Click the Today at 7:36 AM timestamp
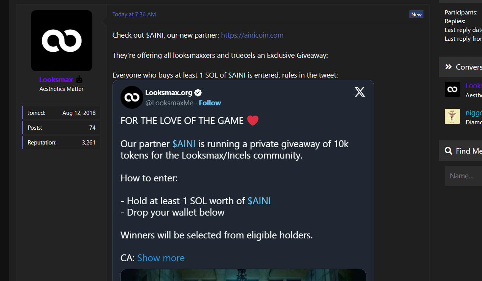Image resolution: width=482 pixels, height=281 pixels. tap(134, 14)
